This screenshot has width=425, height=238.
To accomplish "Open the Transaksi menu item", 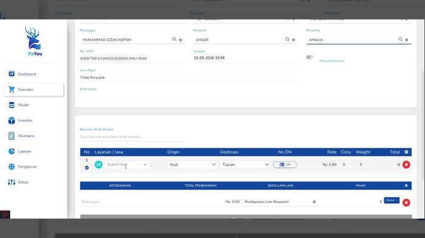I will coord(33,90).
